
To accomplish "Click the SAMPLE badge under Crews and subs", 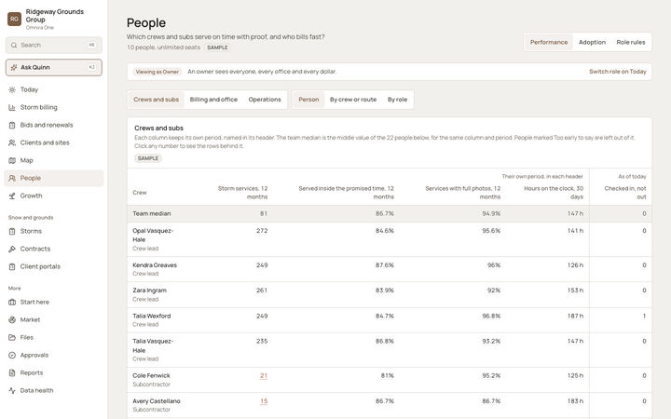I will pos(148,158).
